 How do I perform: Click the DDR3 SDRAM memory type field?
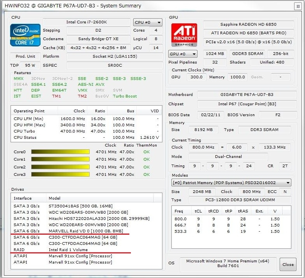(x=264, y=130)
